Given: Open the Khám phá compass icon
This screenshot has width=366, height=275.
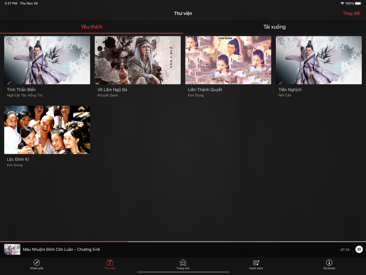Looking at the screenshot, I should (37, 262).
